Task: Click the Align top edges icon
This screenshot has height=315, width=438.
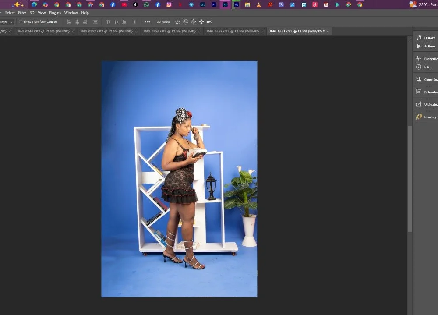Action: pyautogui.click(x=108, y=22)
